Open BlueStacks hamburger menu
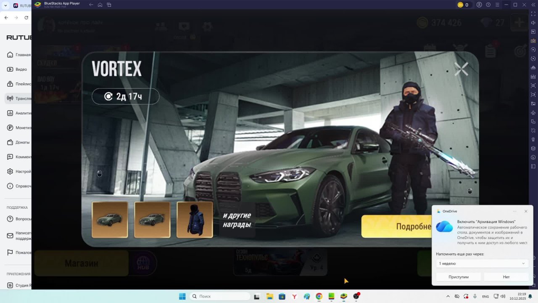Screen dimensions: 538x303 click(497, 5)
